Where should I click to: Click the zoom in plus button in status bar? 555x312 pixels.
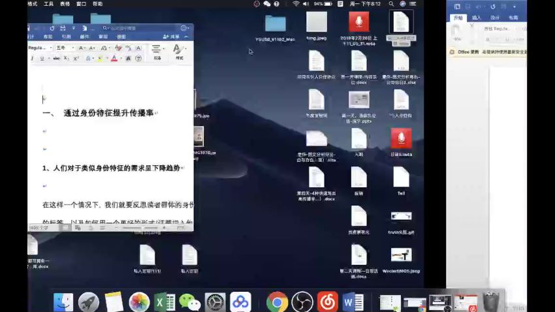(x=165, y=228)
